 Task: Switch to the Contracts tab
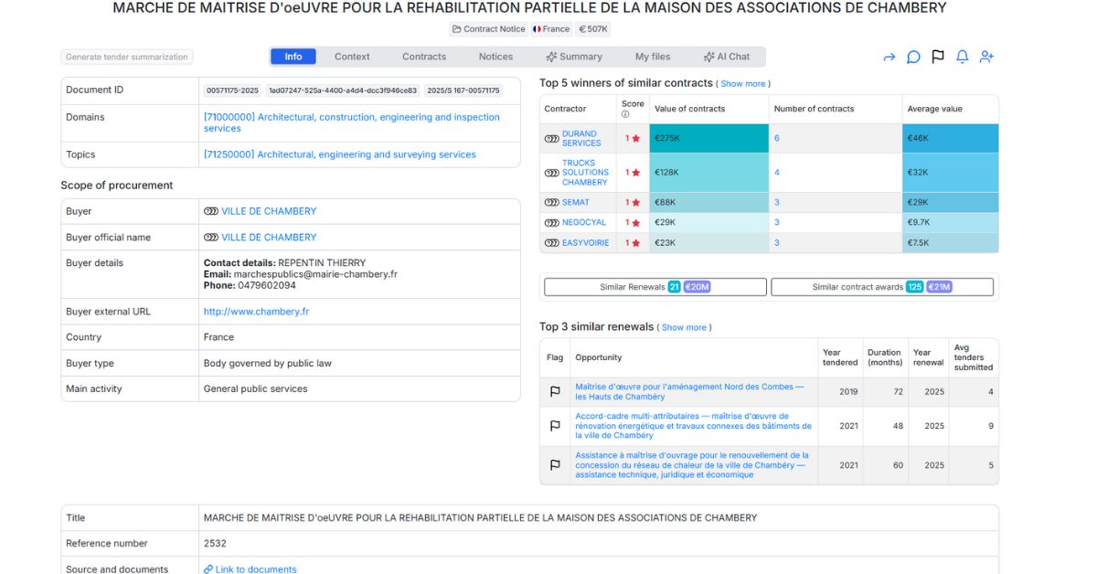point(424,57)
